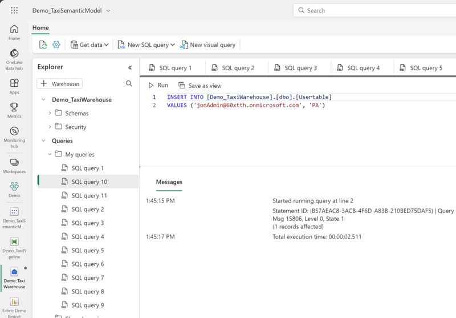Click the 'Total execution time' message

pyautogui.click(x=317, y=237)
